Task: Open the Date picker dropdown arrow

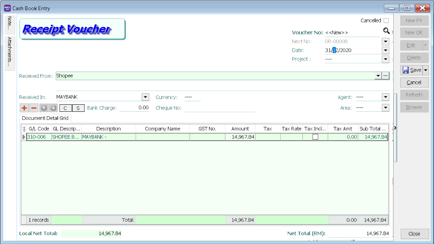Action: [385, 50]
